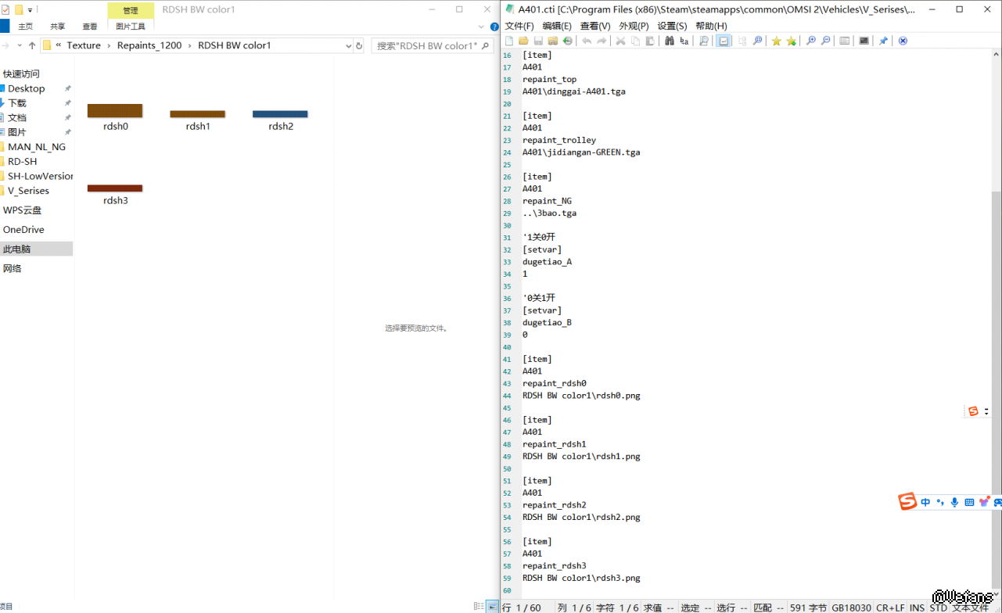Switch to the 共享 ribbon tab in Explorer
1002x613 pixels.
58,27
